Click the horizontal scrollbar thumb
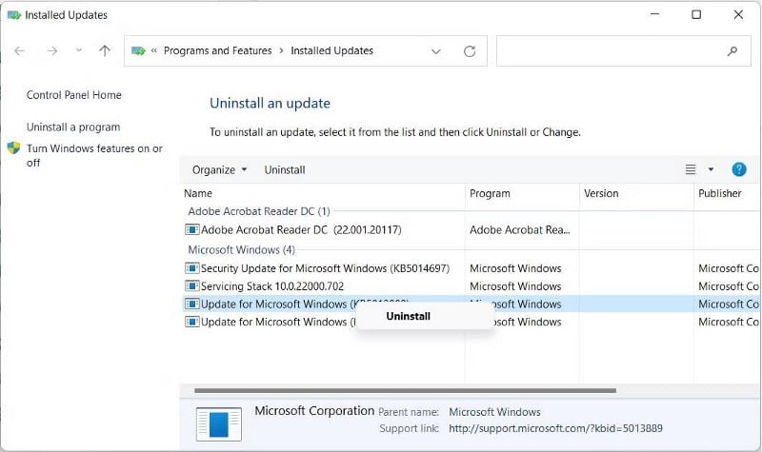The image size is (762, 452). [x=406, y=390]
